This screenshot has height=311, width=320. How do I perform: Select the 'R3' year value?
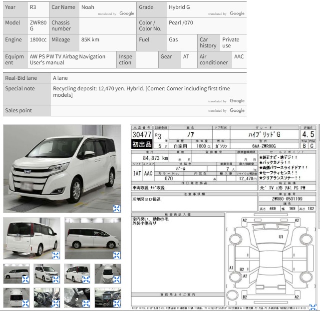[x=33, y=7]
